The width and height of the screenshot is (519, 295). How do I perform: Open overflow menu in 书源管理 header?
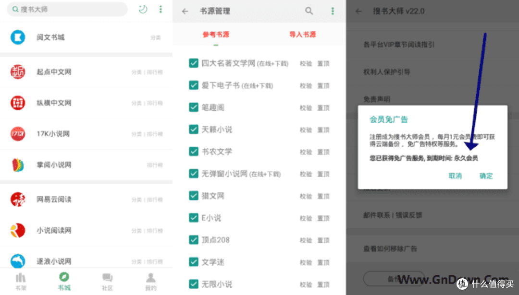coord(333,11)
